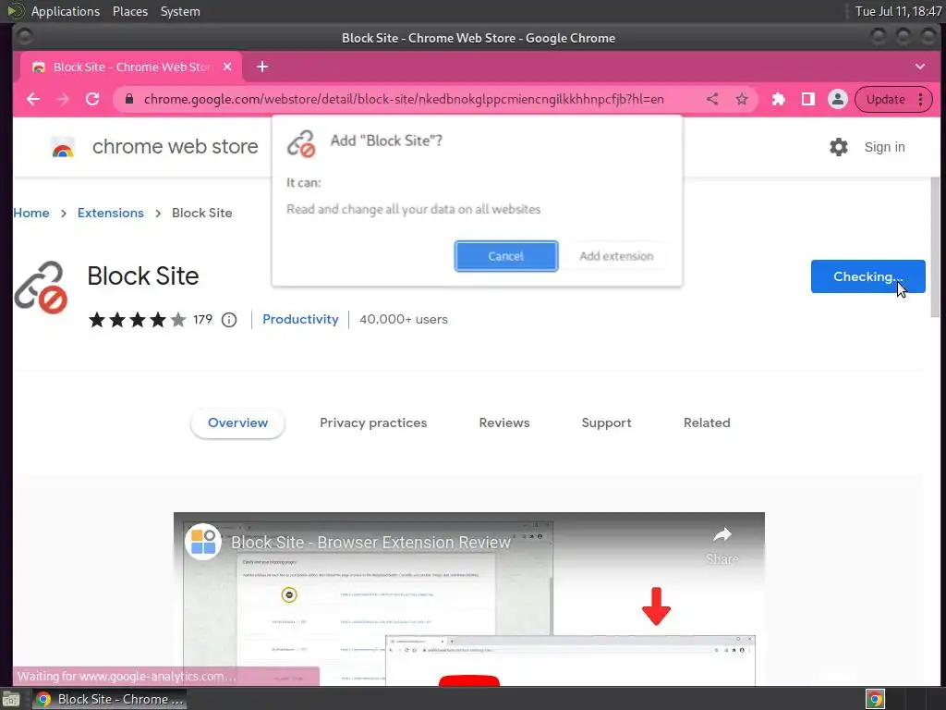Switch to the Related tab

(x=707, y=422)
